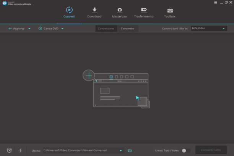The height and width of the screenshot is (156, 234).
Task: Click the Uscita output path field
Action: click(83, 151)
